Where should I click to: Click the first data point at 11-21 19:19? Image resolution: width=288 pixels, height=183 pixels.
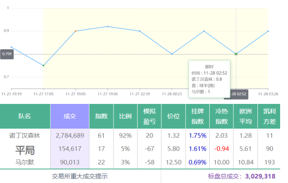(x=11, y=47)
